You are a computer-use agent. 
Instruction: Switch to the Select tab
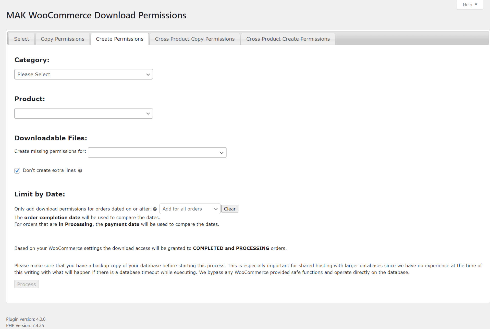pos(21,39)
